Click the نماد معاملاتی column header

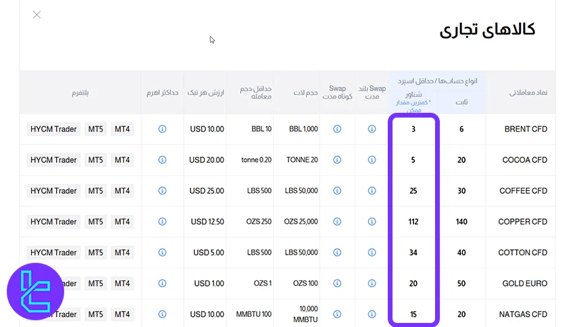(528, 93)
